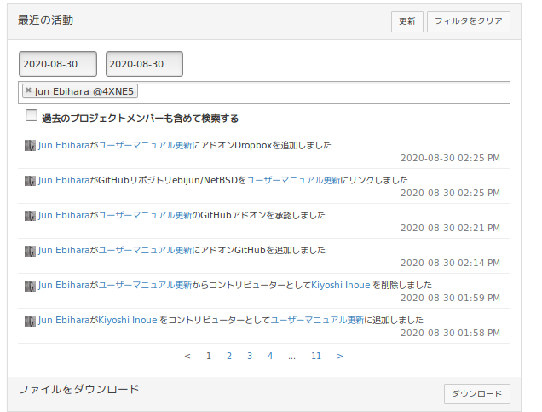
Task: Open ユーザーマニュアル更新 link in 削除しました entry
Action: tap(145, 286)
